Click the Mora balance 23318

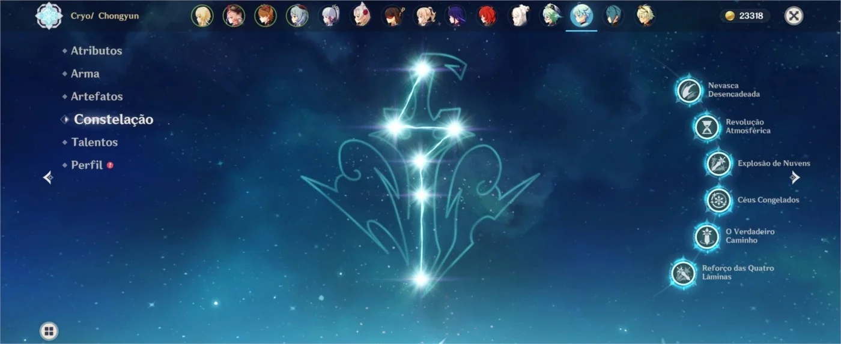tap(751, 16)
